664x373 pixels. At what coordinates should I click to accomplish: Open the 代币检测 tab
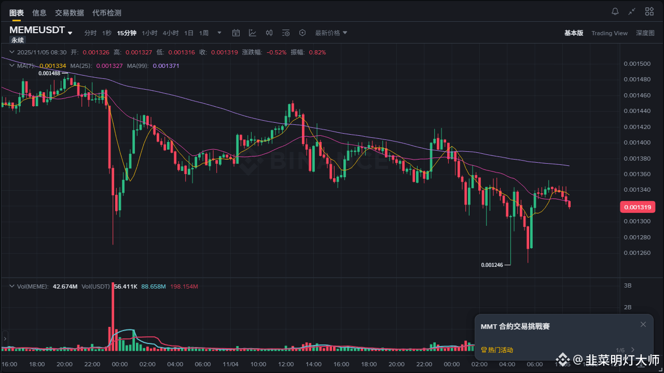click(107, 13)
